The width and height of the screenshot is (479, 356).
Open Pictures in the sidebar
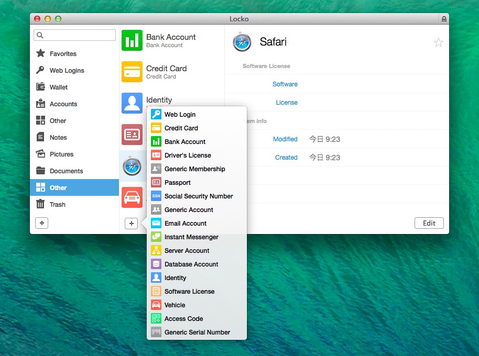[74, 154]
